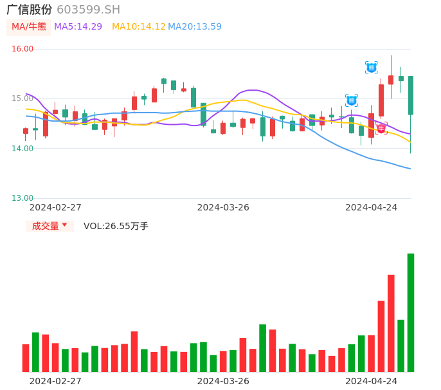Image resolution: width=441 pixels, height=390 pixels.
Task: Toggle the MA10:14.12 legend line
Action: (138, 27)
